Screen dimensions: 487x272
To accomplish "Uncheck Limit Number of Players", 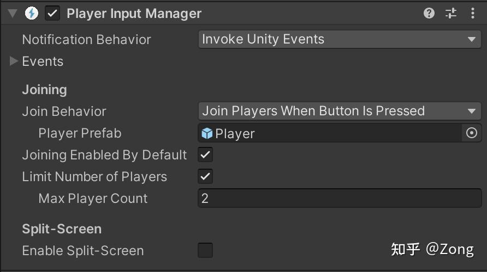I will tap(205, 177).
